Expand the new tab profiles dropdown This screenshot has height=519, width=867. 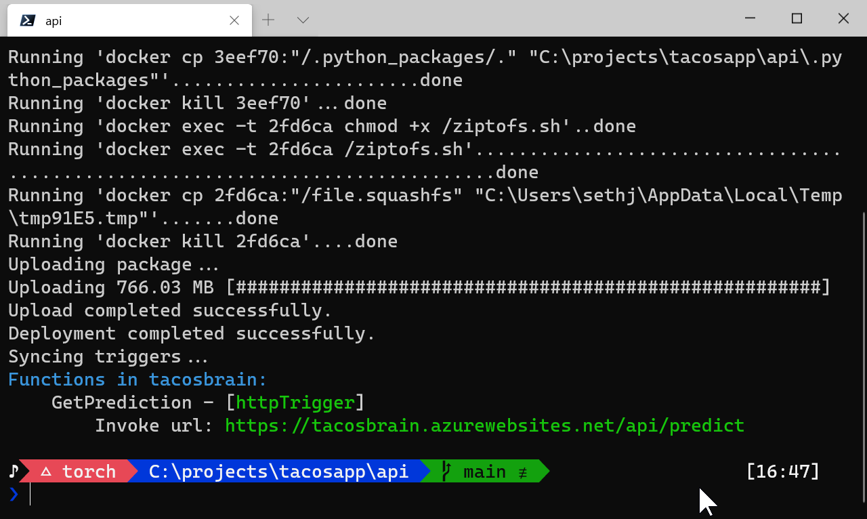(x=303, y=20)
